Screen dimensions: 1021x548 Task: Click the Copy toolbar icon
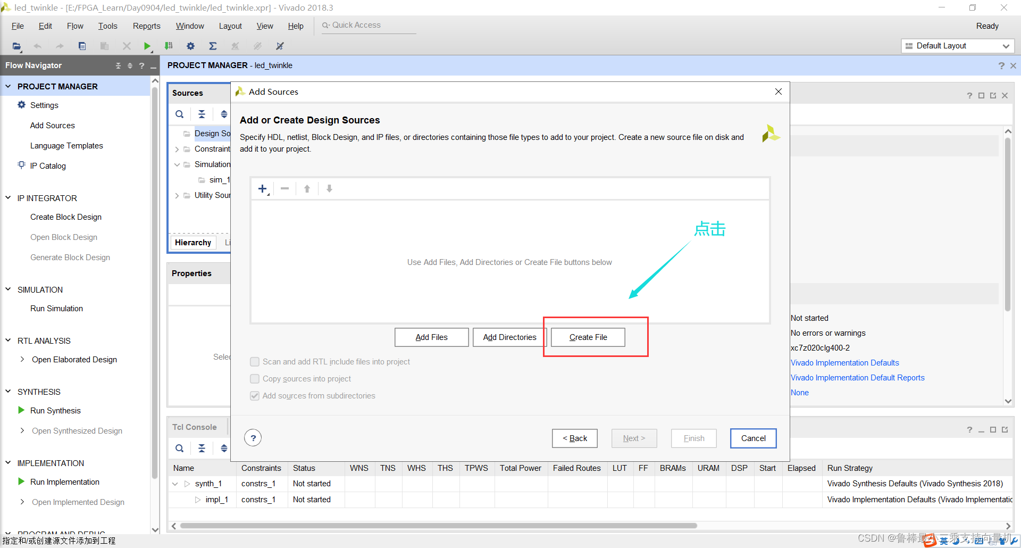click(82, 46)
